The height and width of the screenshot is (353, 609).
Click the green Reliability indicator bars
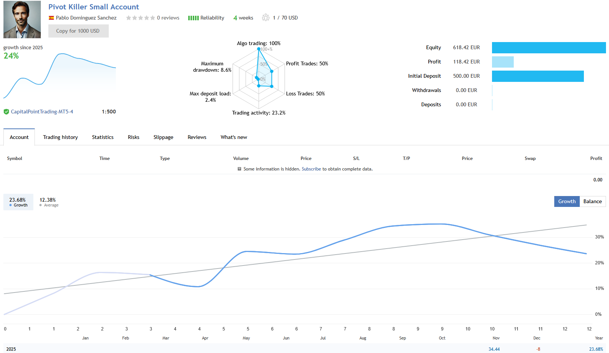point(193,17)
